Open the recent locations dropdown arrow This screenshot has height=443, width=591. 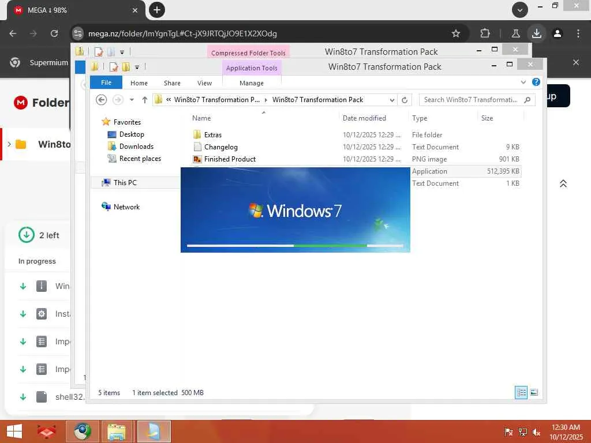132,100
